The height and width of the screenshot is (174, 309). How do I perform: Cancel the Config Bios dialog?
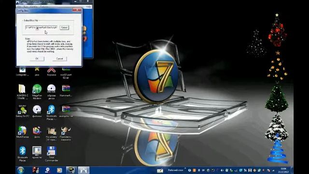59,58
